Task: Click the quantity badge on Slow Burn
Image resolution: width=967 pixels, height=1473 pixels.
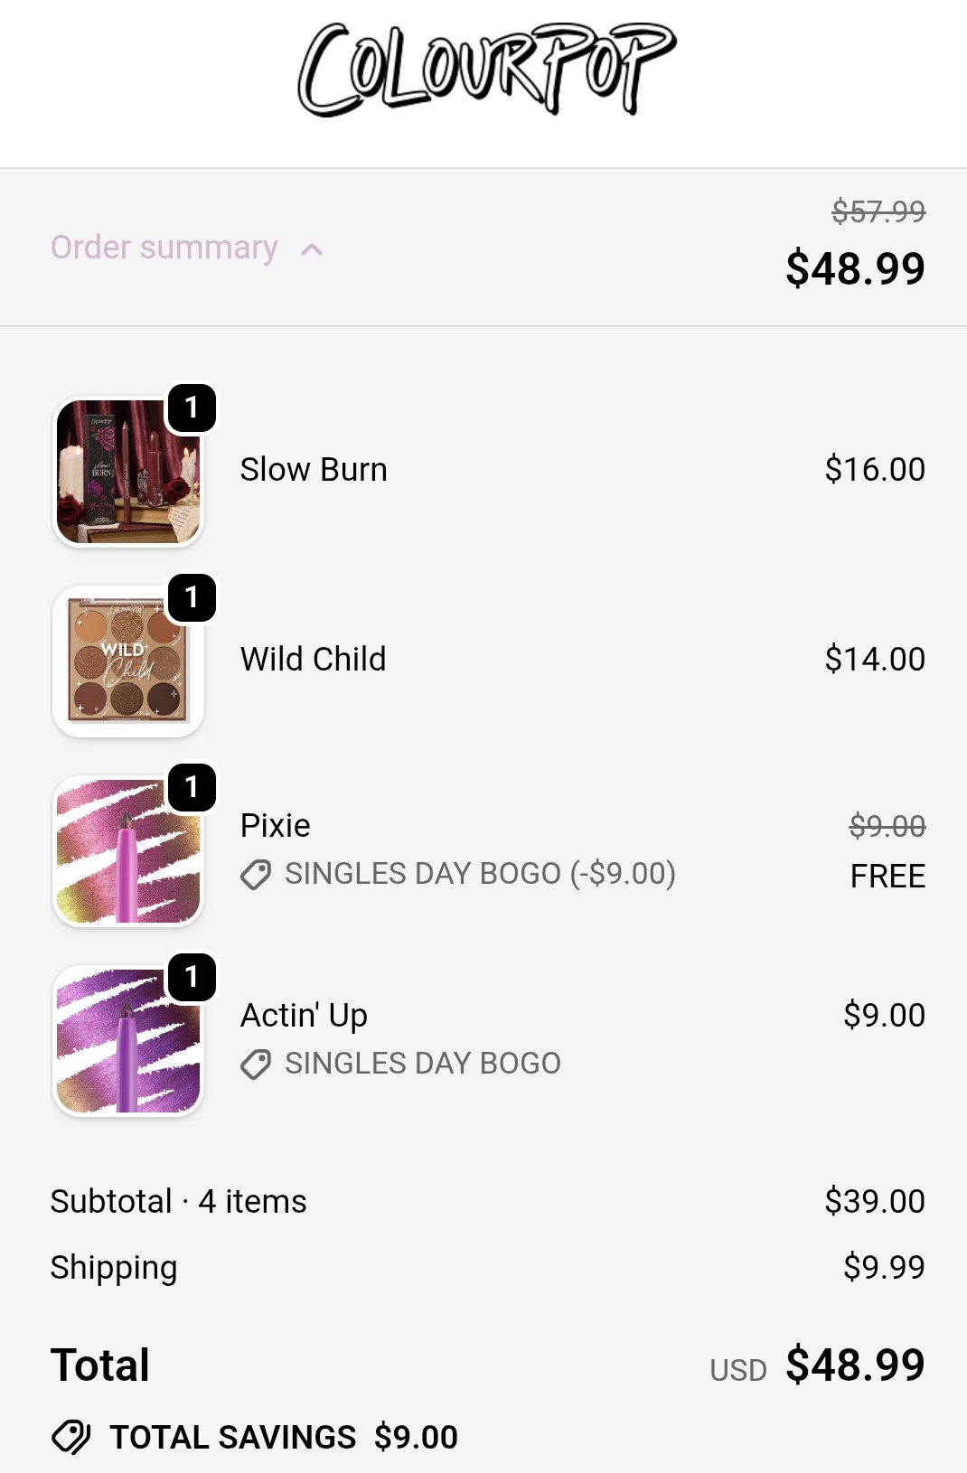Action: pos(192,408)
